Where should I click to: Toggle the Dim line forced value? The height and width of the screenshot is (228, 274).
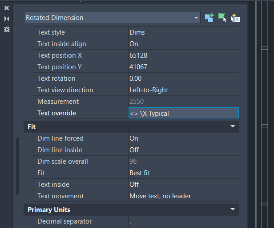tap(183, 138)
